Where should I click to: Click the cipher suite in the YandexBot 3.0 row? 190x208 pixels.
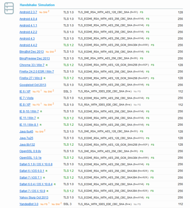tap(105, 204)
